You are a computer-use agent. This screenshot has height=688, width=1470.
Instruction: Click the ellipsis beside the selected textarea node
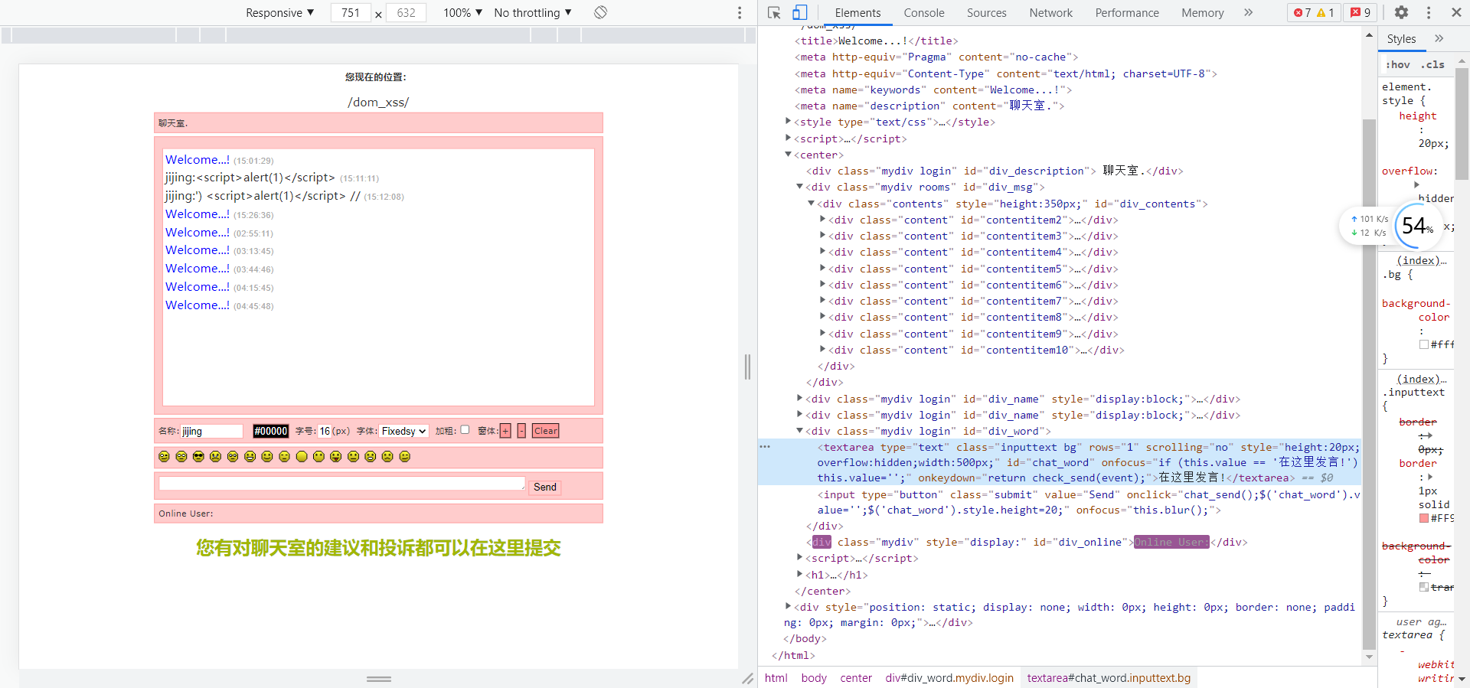pyautogui.click(x=765, y=446)
